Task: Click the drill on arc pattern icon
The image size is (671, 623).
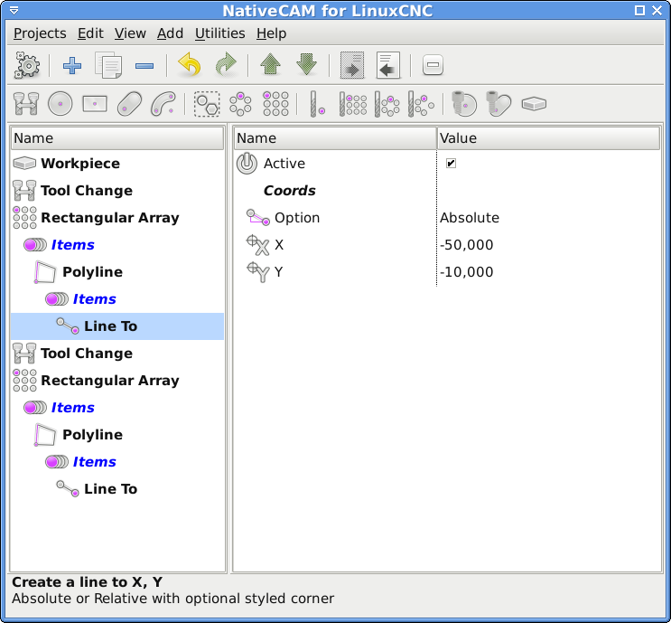Action: coord(421,104)
